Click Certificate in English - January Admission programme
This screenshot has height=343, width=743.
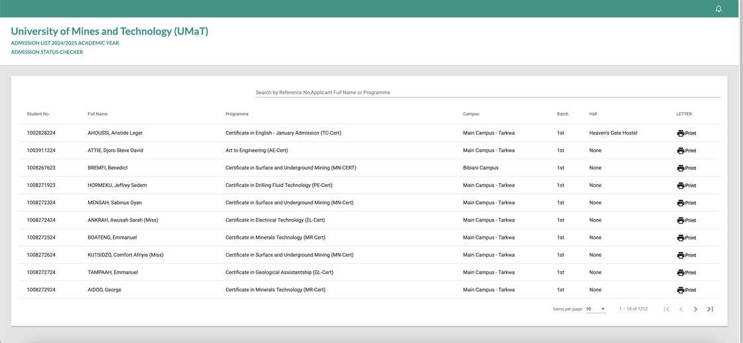[x=283, y=133]
